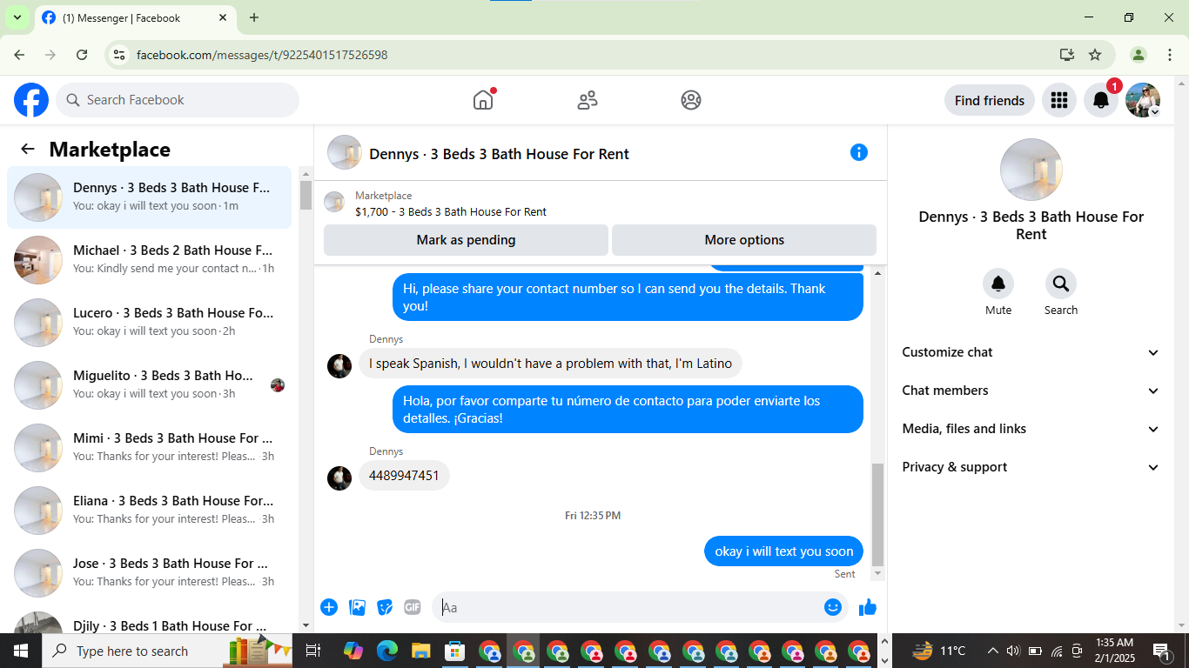This screenshot has height=668, width=1189.
Task: Click Find friends button
Action: point(990,100)
